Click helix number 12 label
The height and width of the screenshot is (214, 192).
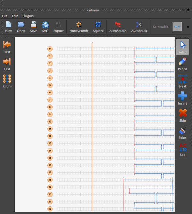point(50,136)
